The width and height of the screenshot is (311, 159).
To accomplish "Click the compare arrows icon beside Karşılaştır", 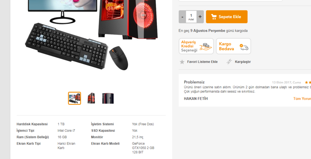I will (229, 62).
